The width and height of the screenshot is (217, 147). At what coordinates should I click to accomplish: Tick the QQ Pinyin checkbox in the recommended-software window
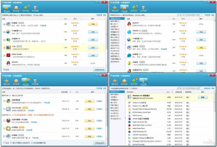pos(4,24)
